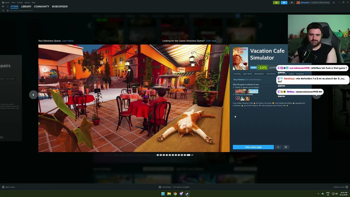Open the blue announcements megaphone button
Screen dimensions: 350x197
point(284,2)
